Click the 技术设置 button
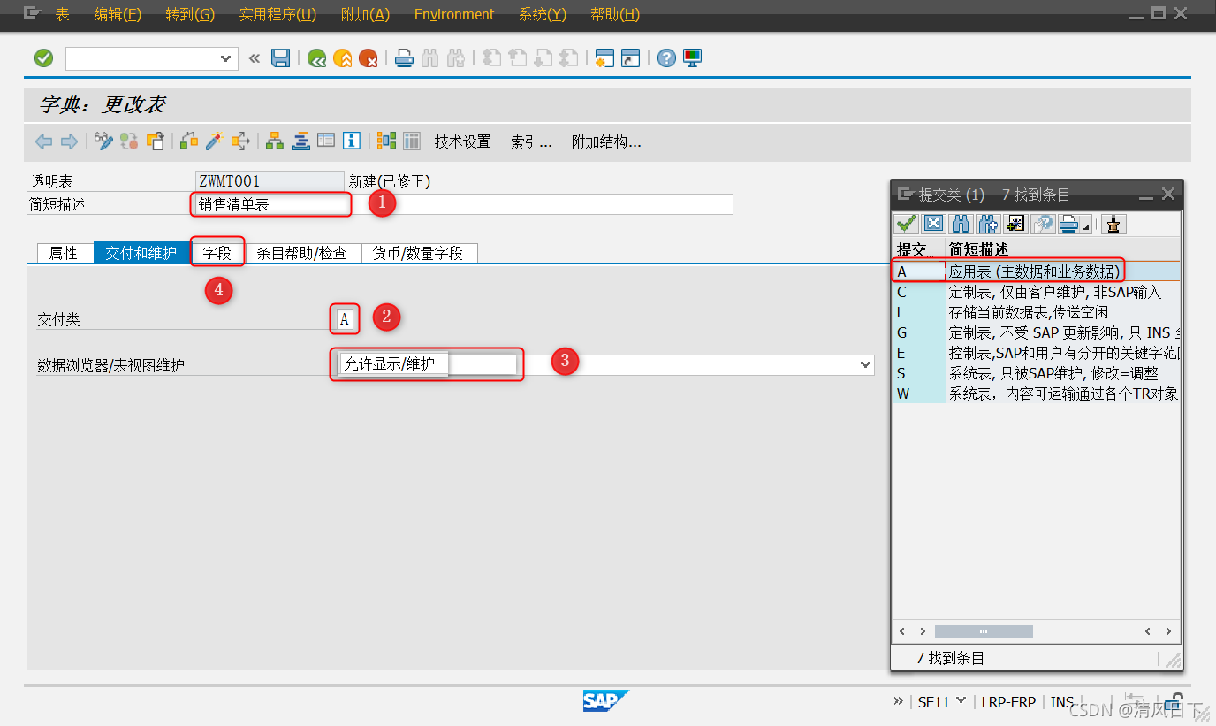 pyautogui.click(x=462, y=141)
